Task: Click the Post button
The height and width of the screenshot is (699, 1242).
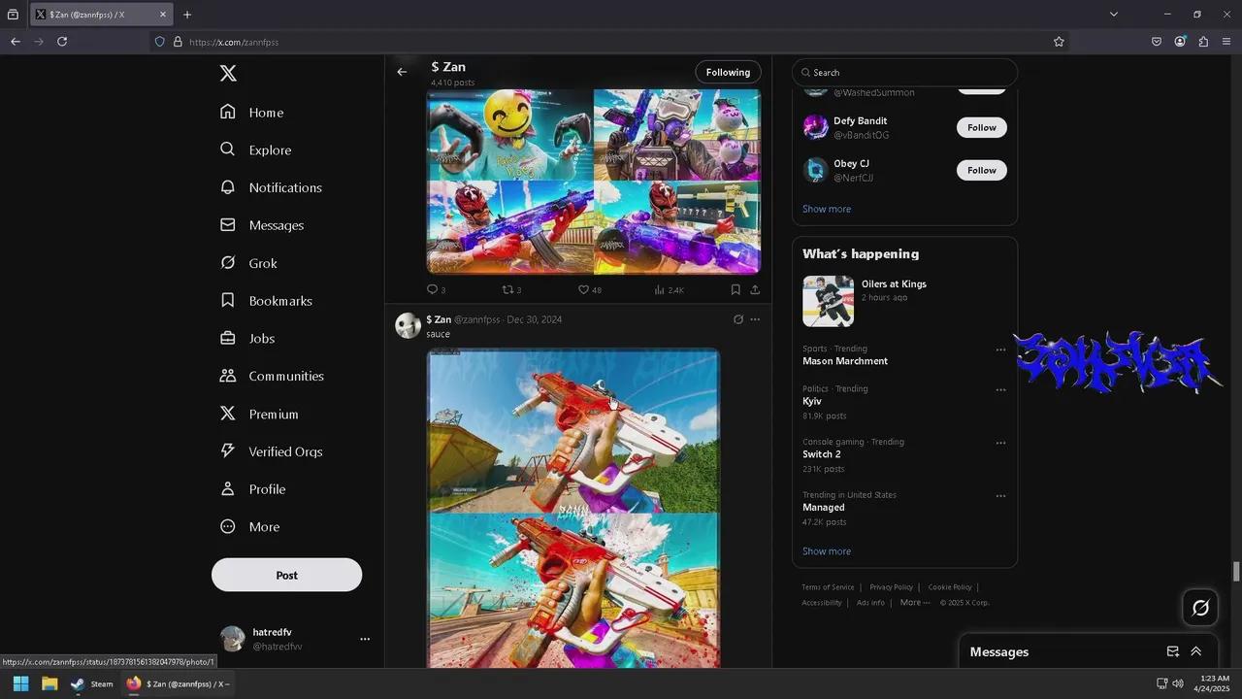Action: 286,575
